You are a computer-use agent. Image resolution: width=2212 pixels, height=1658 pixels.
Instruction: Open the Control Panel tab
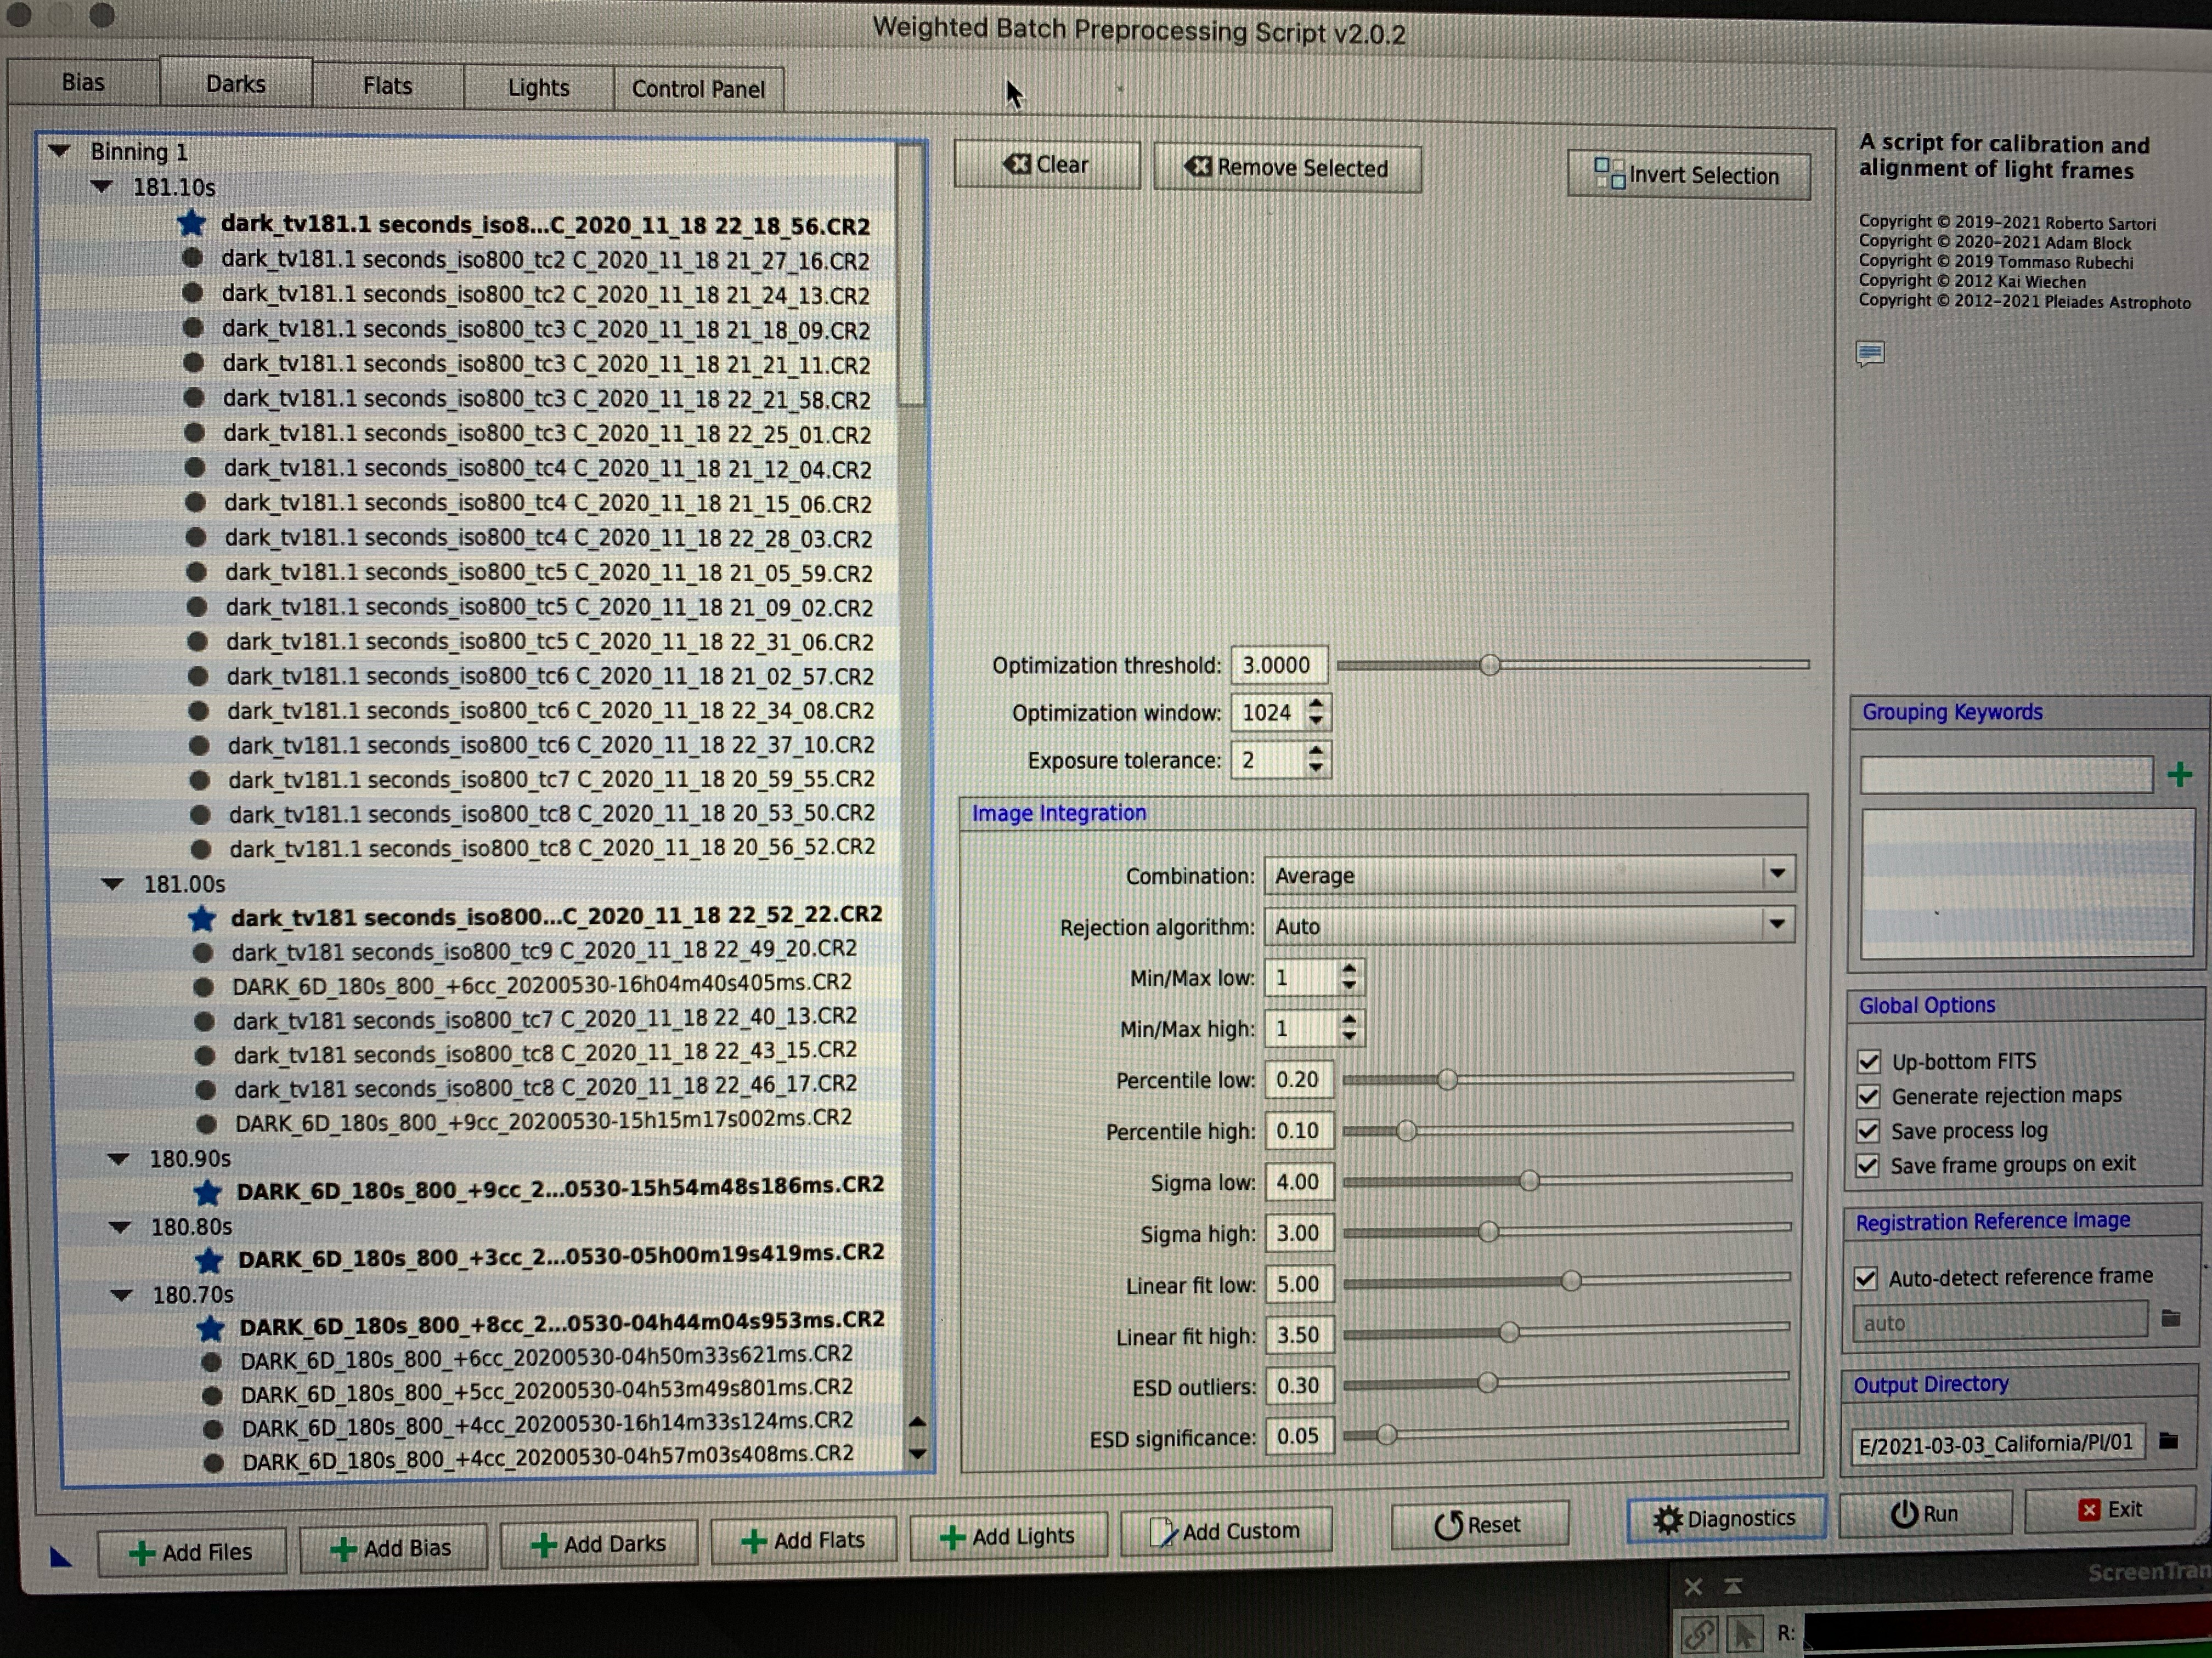(x=698, y=89)
